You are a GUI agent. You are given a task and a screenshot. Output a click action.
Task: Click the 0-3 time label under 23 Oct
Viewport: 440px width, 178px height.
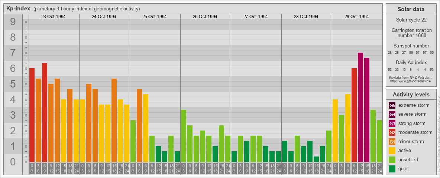point(32,168)
